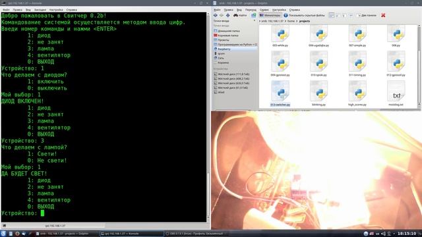
Task: Open Konsole Настройка menu
Action: pyautogui.click(x=56, y=10)
